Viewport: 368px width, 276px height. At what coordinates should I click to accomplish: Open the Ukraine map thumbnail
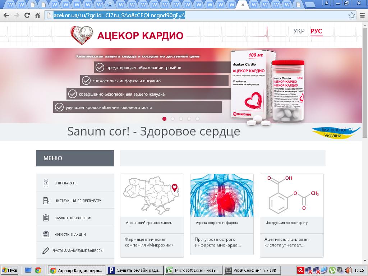[152, 195]
